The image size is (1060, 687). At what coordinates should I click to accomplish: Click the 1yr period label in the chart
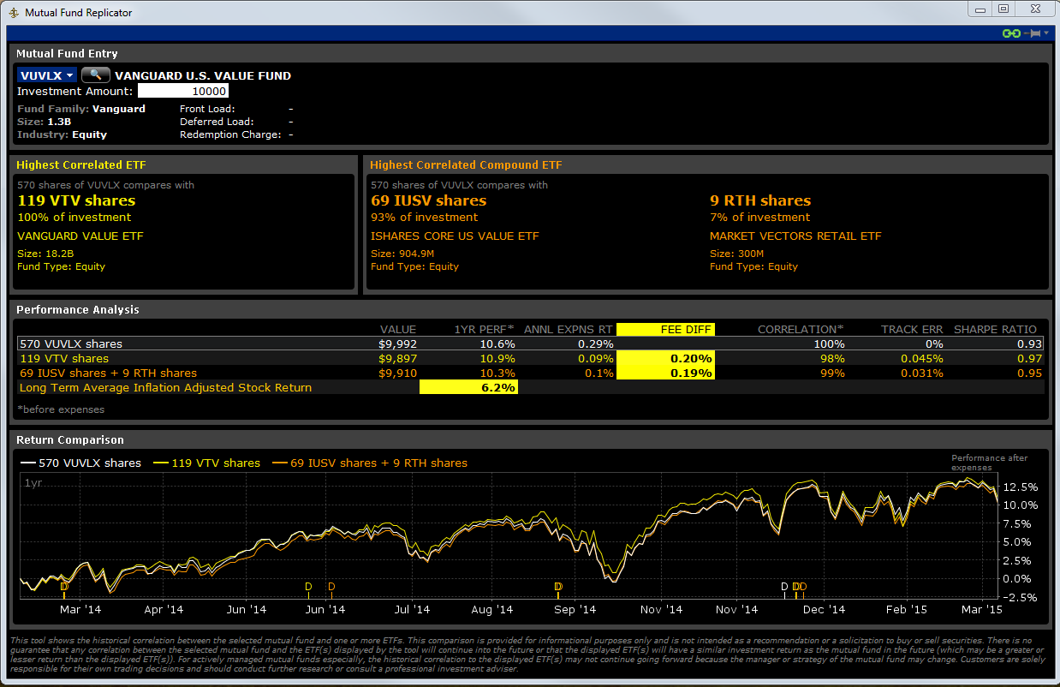tap(33, 483)
